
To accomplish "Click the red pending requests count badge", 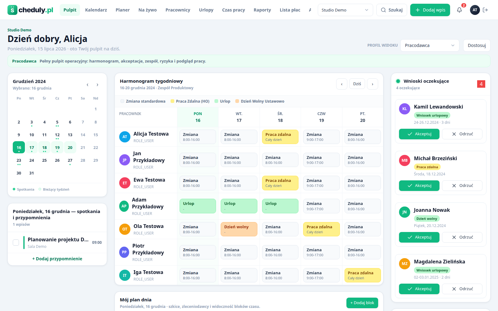I will (x=481, y=84).
